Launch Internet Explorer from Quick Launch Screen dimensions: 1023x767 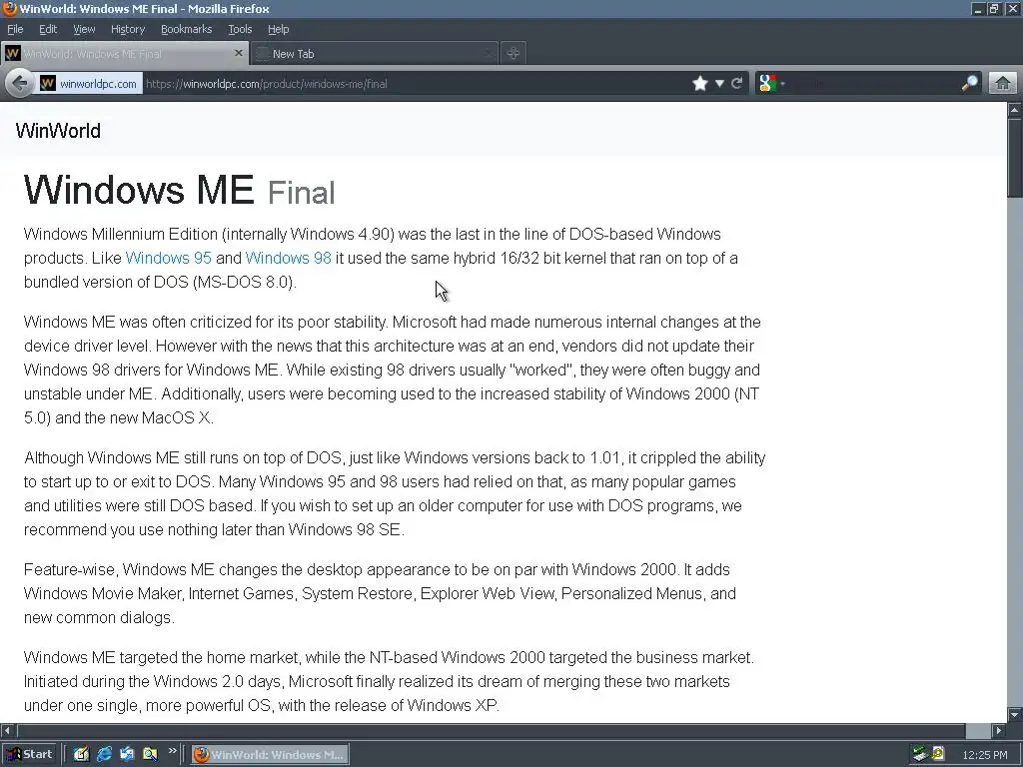click(x=104, y=754)
